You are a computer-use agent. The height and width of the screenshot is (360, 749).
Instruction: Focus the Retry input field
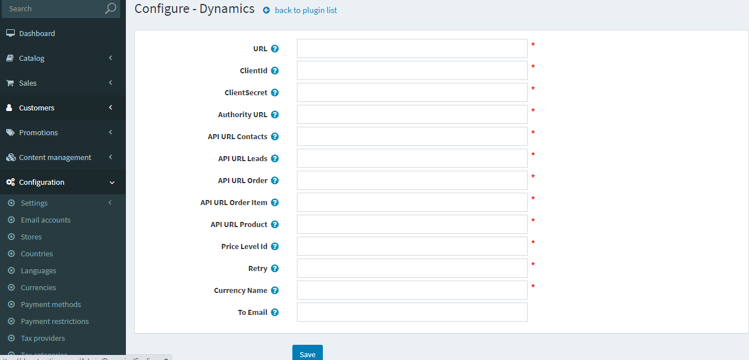click(412, 268)
